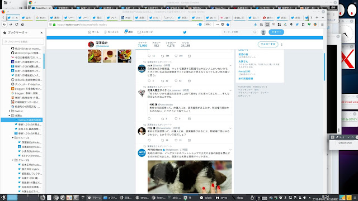Open the three-dot menu next to フォローする
This screenshot has height=201, width=358.
pos(282,44)
